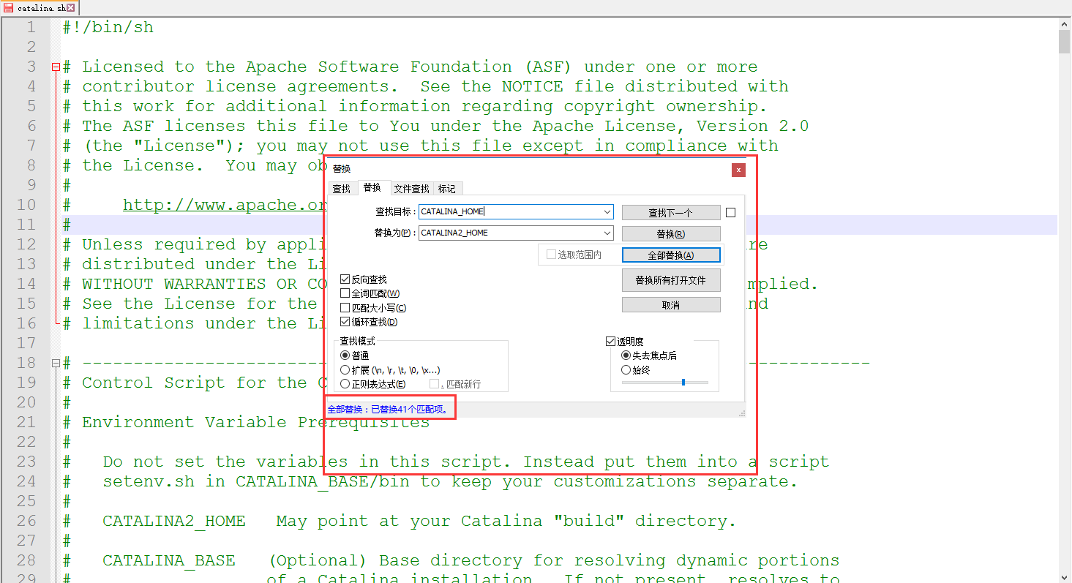Uncheck the 透明度 checkbox
1072x583 pixels.
(x=611, y=342)
